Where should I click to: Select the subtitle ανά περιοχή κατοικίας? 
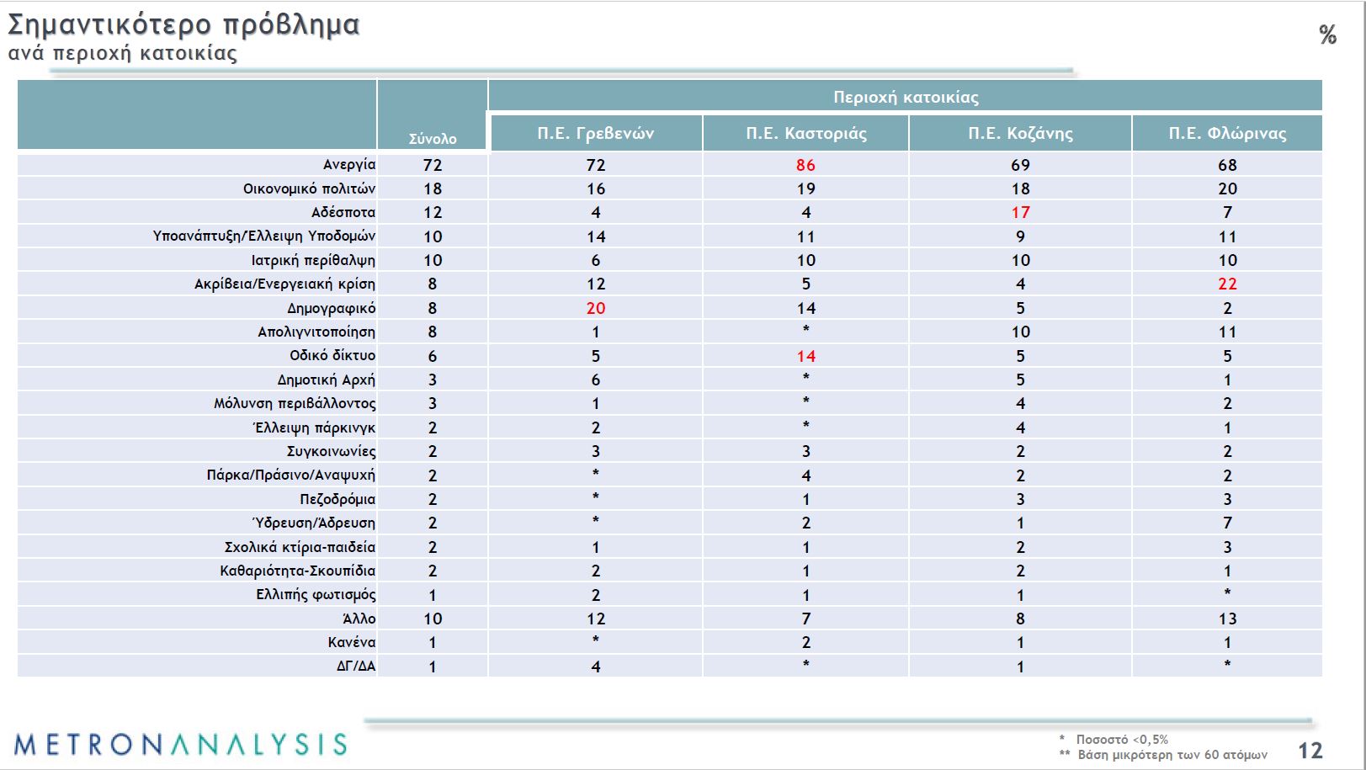123,53
